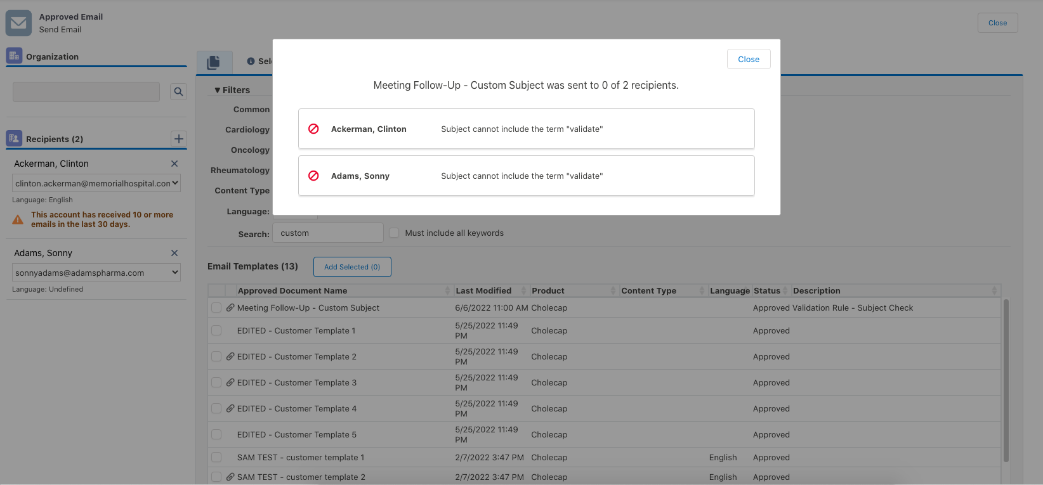Screen dimensions: 1043x485
Task: Click the Approved Email envelope icon
Action: point(18,23)
